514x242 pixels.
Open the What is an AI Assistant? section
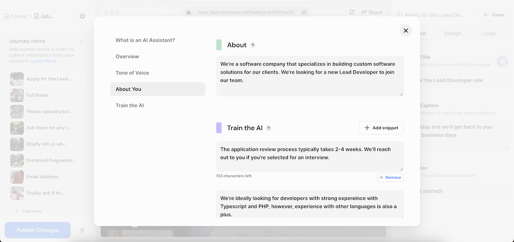(x=145, y=40)
